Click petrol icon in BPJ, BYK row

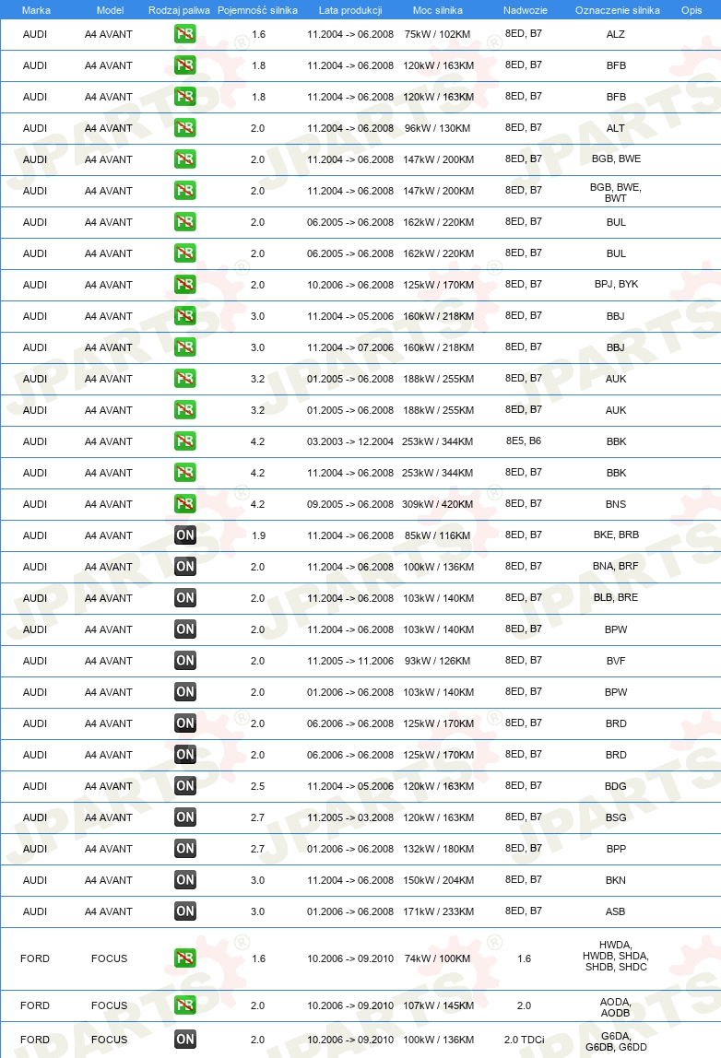point(185,284)
